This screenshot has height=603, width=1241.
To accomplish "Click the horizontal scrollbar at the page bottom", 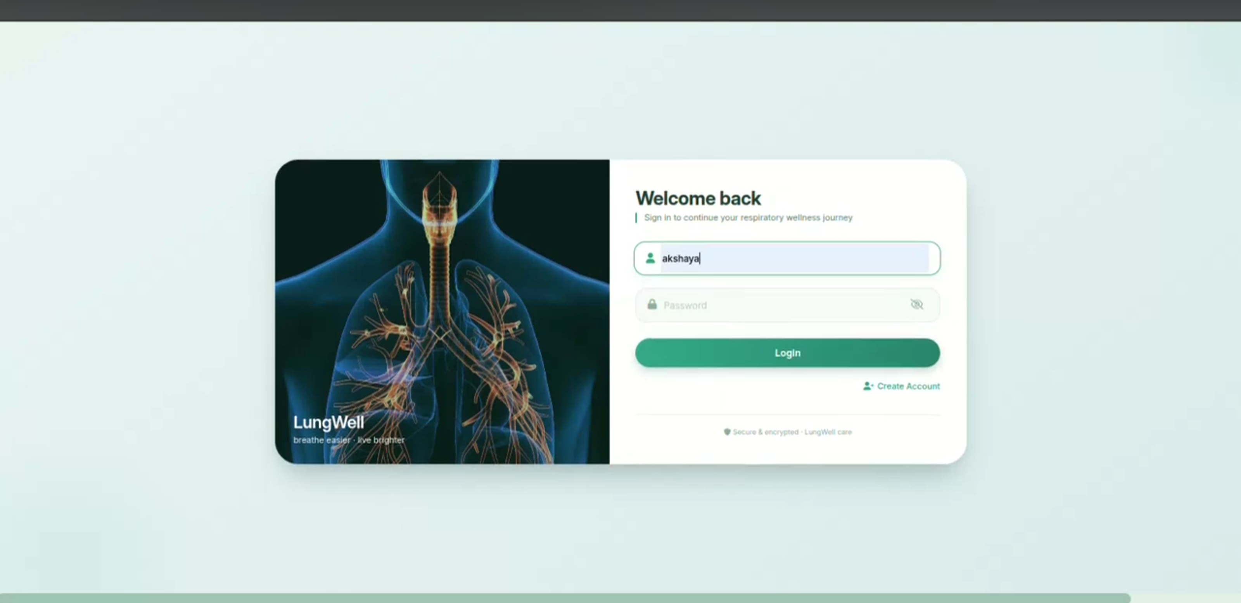I will tap(565, 598).
